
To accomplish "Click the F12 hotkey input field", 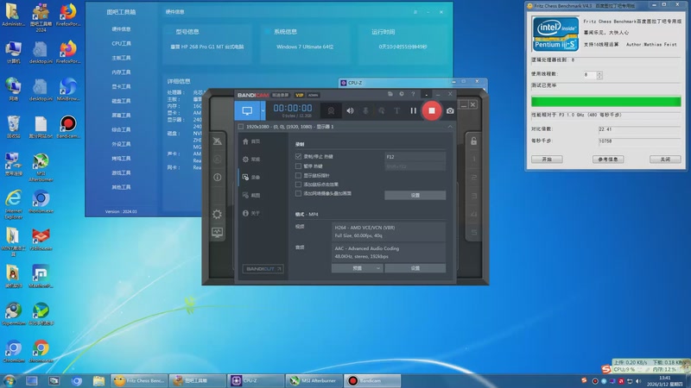I will 415,157.
